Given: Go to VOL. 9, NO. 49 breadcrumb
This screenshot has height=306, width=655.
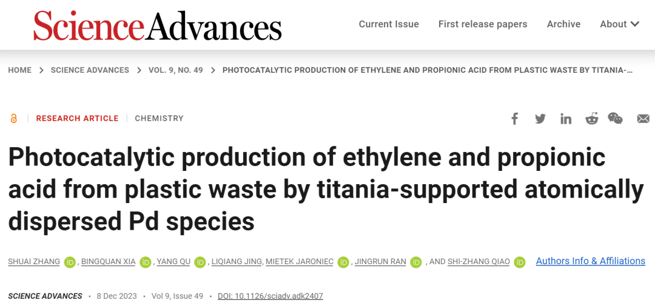Looking at the screenshot, I should [175, 70].
